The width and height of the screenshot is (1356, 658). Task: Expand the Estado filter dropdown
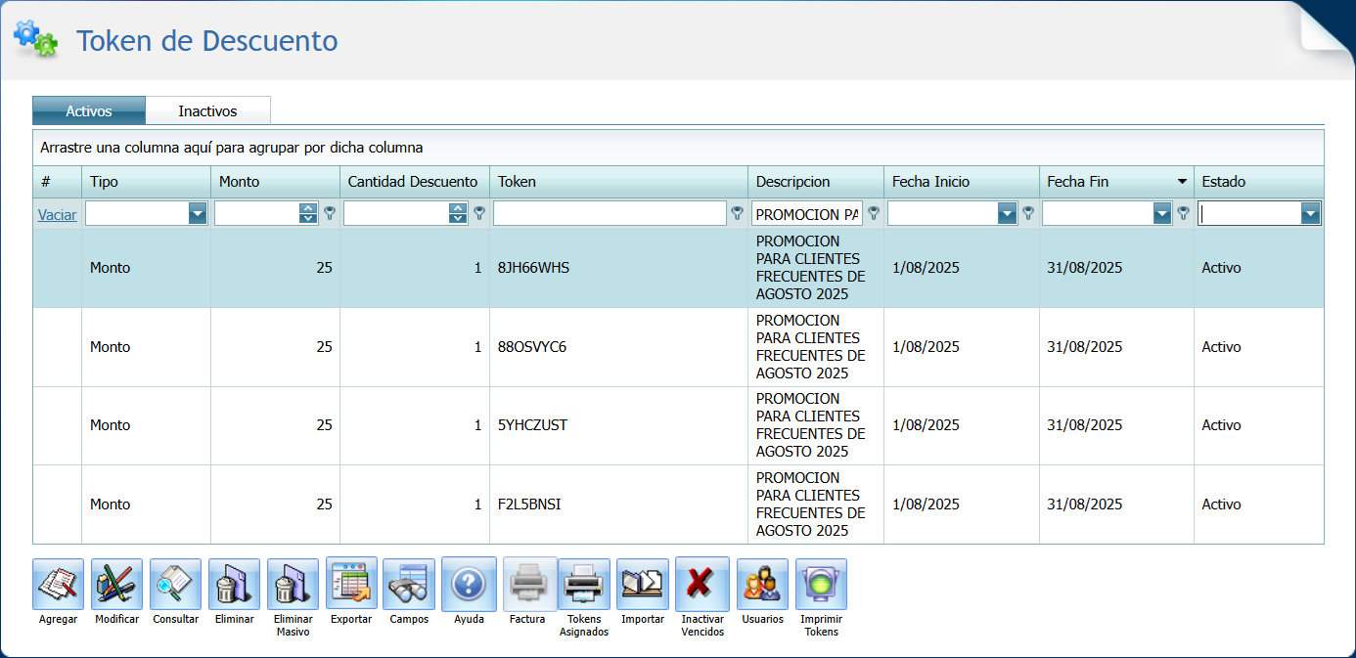coord(1310,214)
